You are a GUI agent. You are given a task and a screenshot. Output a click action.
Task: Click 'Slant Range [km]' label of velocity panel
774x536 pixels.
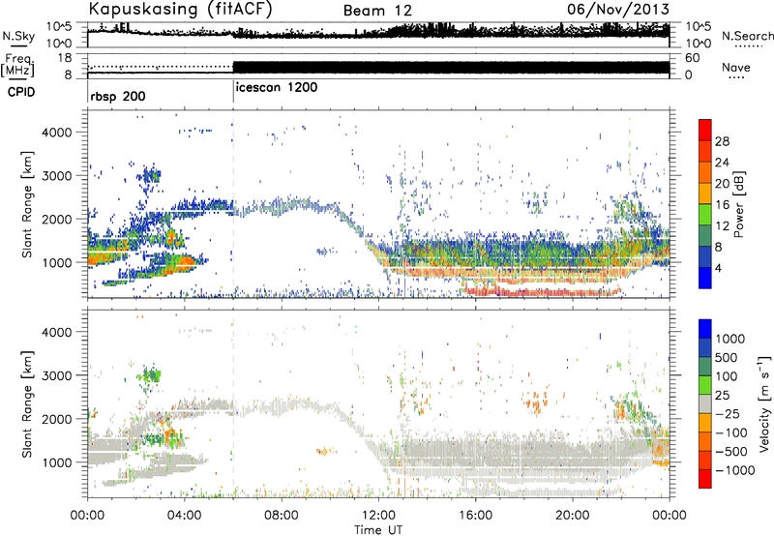(26, 403)
